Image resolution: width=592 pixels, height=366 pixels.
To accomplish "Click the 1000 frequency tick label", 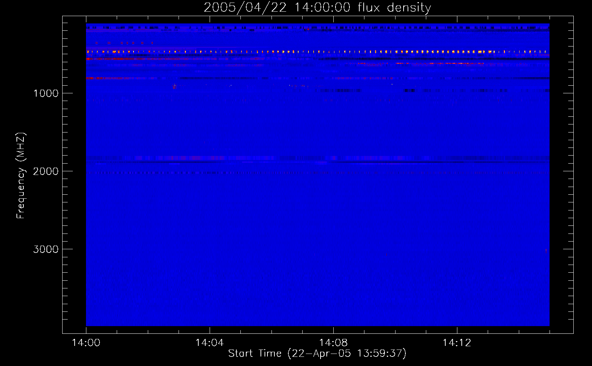I will pyautogui.click(x=46, y=93).
